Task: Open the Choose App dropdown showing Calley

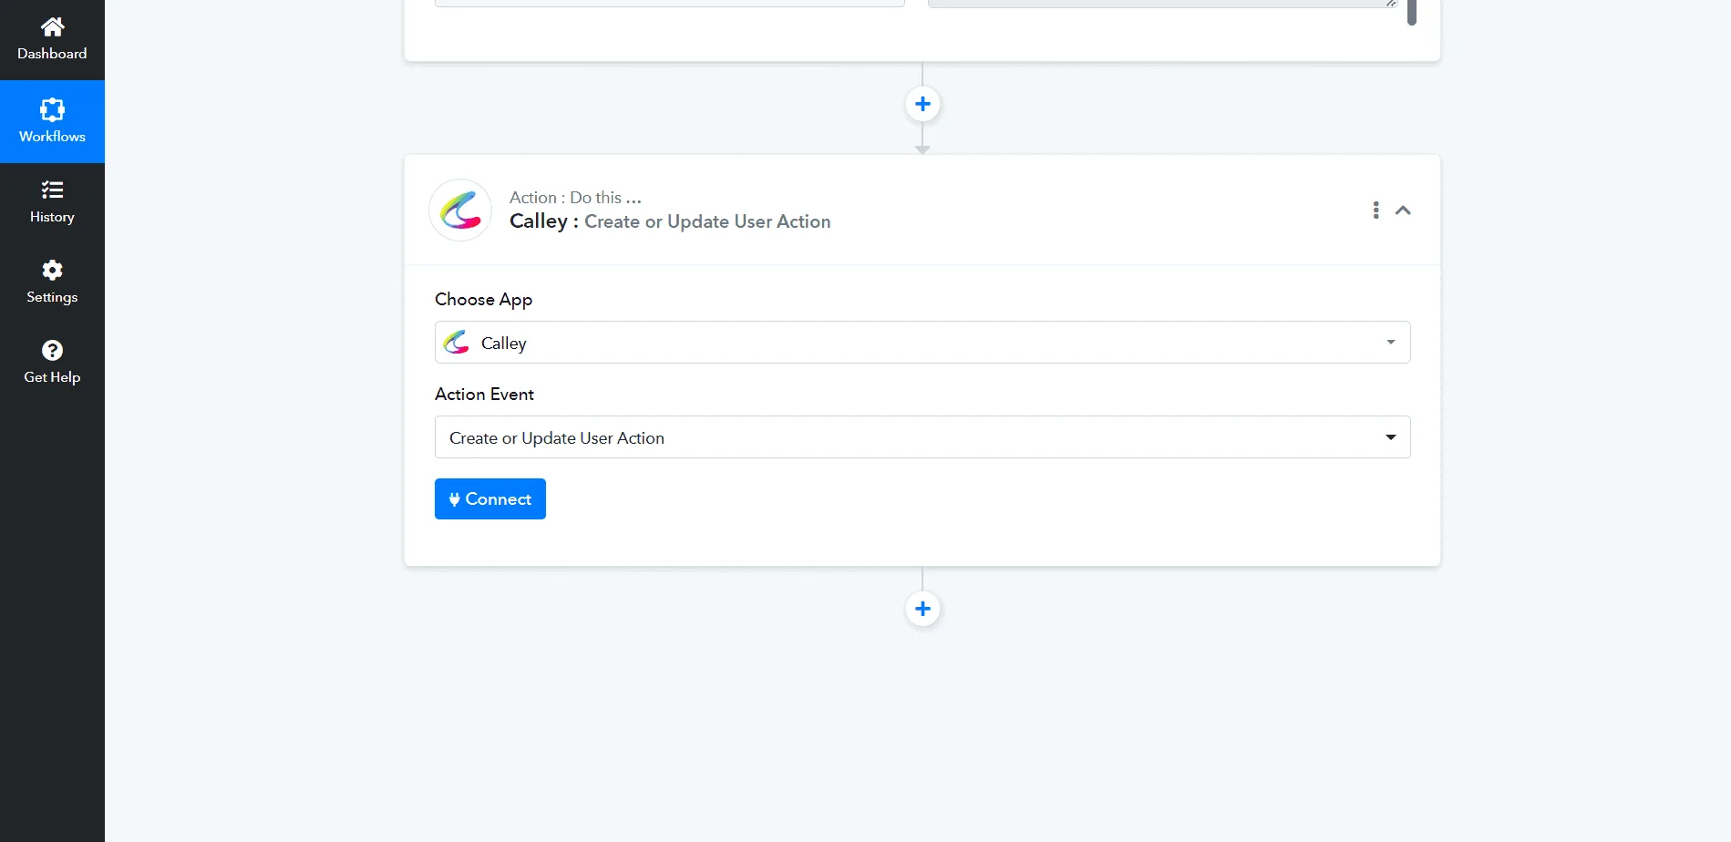Action: tap(922, 343)
